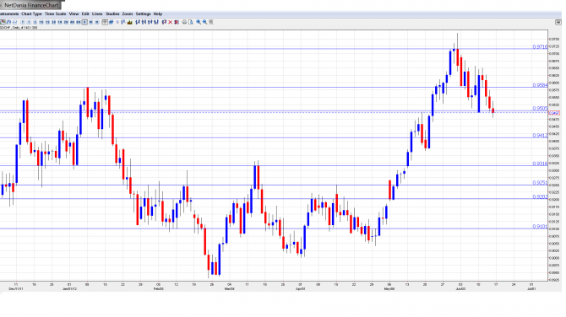Open the View menu
The width and height of the screenshot is (566, 317).
coord(73,13)
